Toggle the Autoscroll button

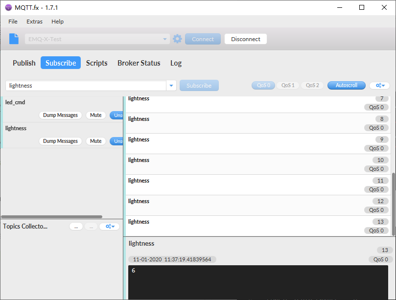(346, 85)
